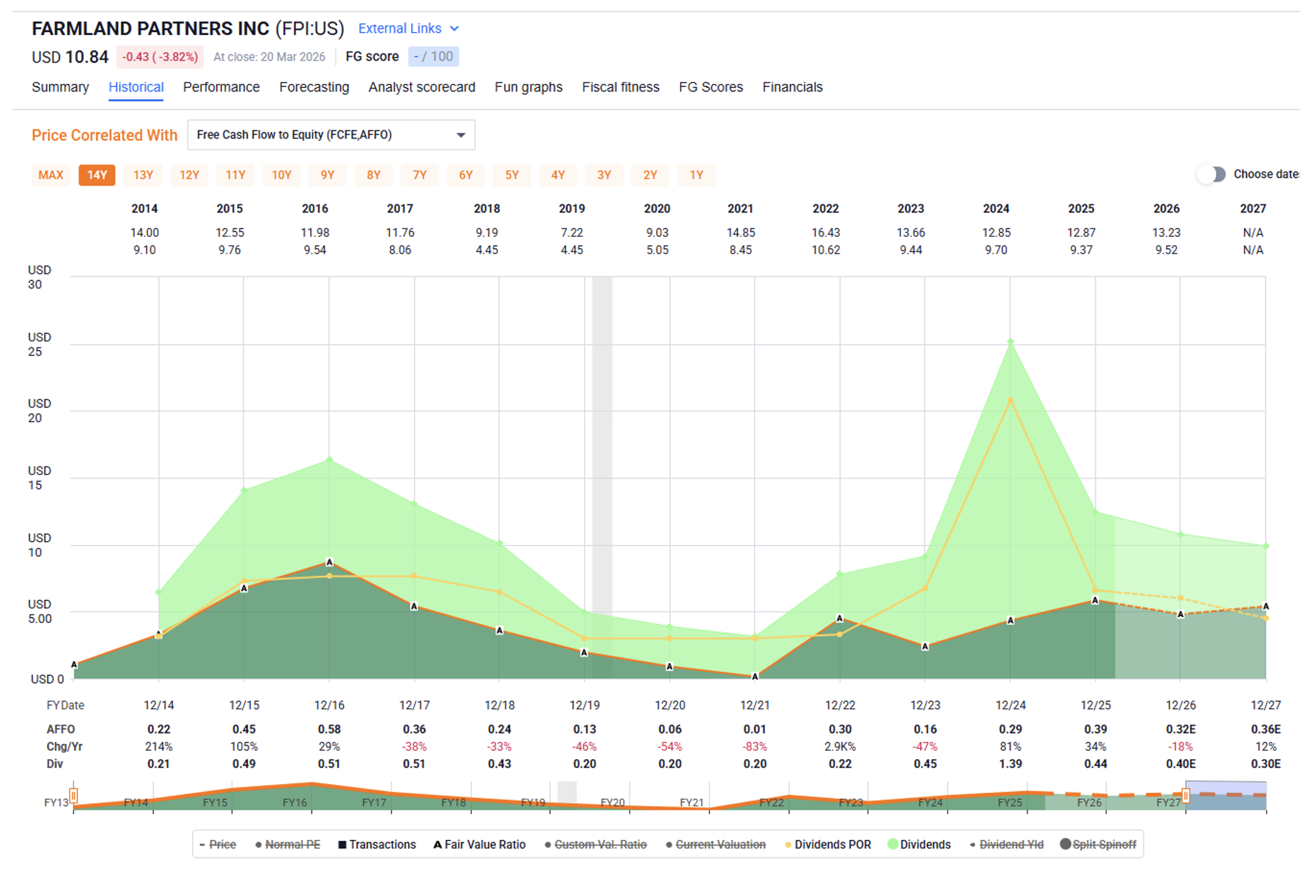Screen dimensions: 1311x885
Task: Open the Financials tab
Action: point(792,87)
